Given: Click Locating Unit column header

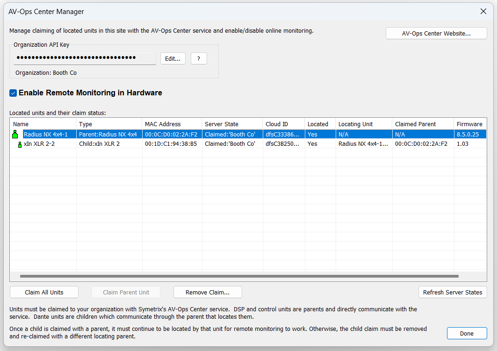Looking at the screenshot, I should click(x=364, y=124).
